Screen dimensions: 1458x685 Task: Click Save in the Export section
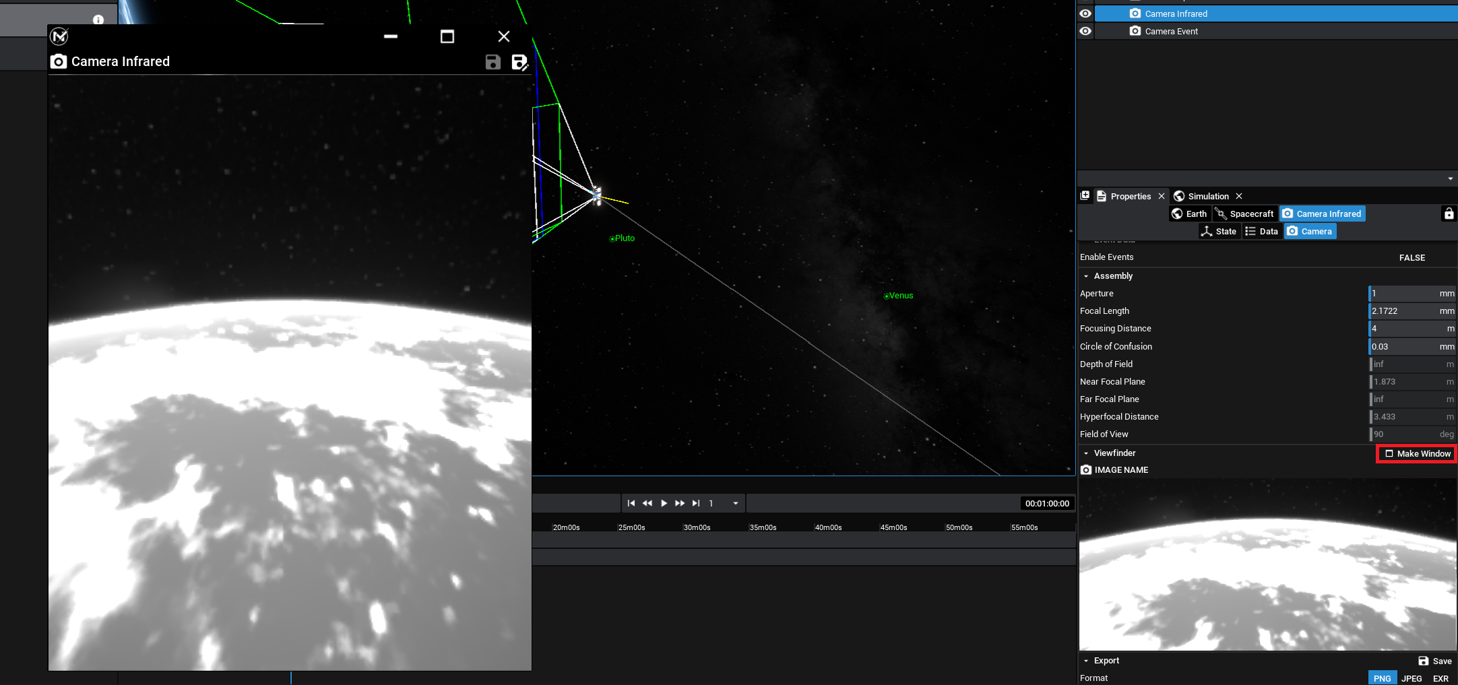pos(1435,661)
